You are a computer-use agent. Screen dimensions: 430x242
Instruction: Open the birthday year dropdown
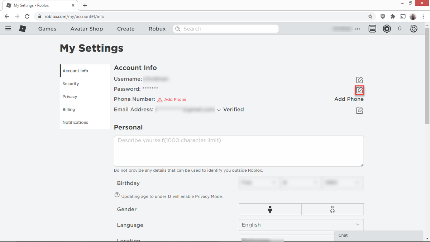pyautogui.click(x=343, y=183)
